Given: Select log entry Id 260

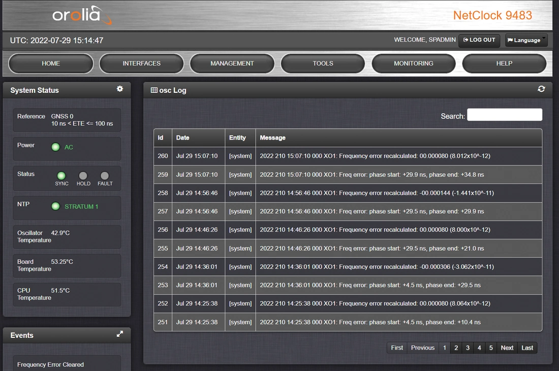Looking at the screenshot, I should [x=348, y=156].
